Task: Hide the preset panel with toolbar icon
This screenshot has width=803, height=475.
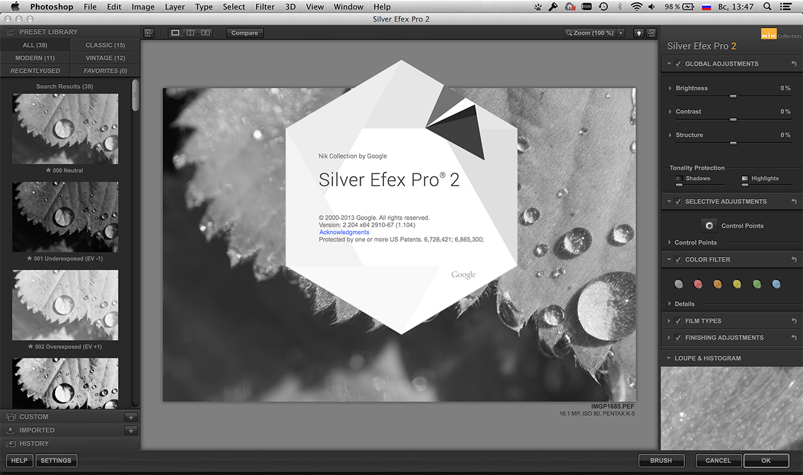Action: coord(149,33)
